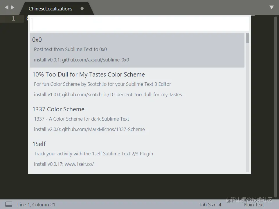Image resolution: width=279 pixels, height=209 pixels.
Task: Click '1337 - A Color Scheme for dark Sublime Text'
Action: 82,119
